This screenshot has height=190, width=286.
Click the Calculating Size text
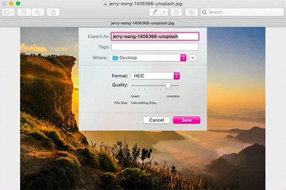pos(145,103)
